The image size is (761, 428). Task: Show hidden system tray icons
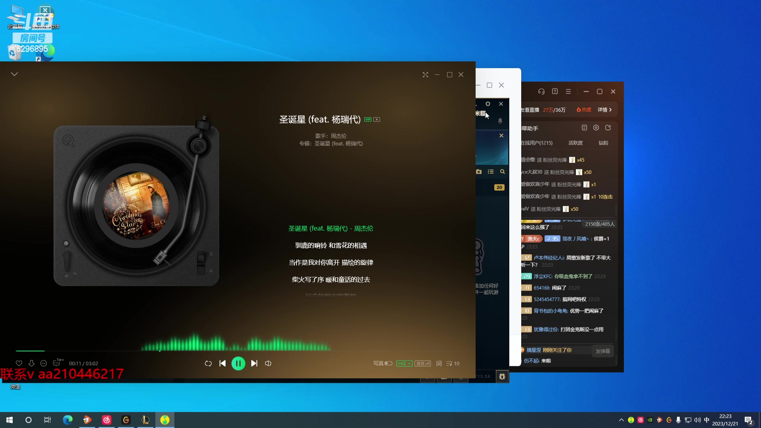click(x=621, y=420)
